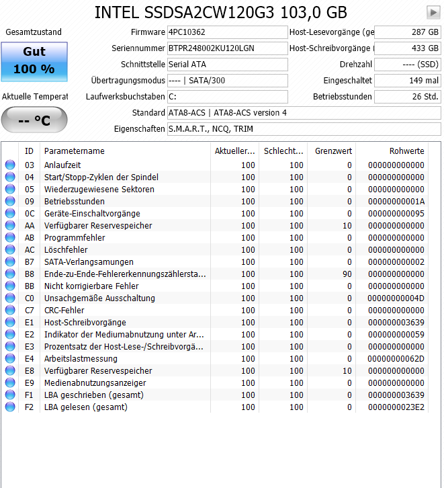Click the status orb for LBA gelesen
444x488 pixels.
click(x=10, y=407)
